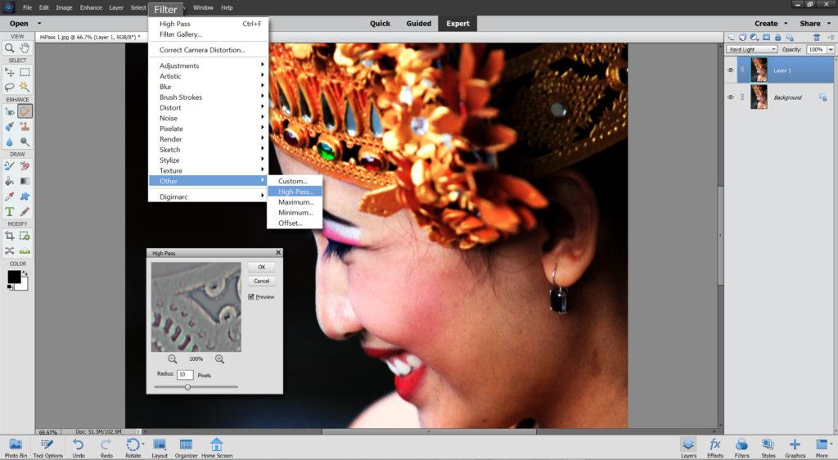
Task: Click the zoom-in magnifier under the High Pass preview
Action: (220, 359)
